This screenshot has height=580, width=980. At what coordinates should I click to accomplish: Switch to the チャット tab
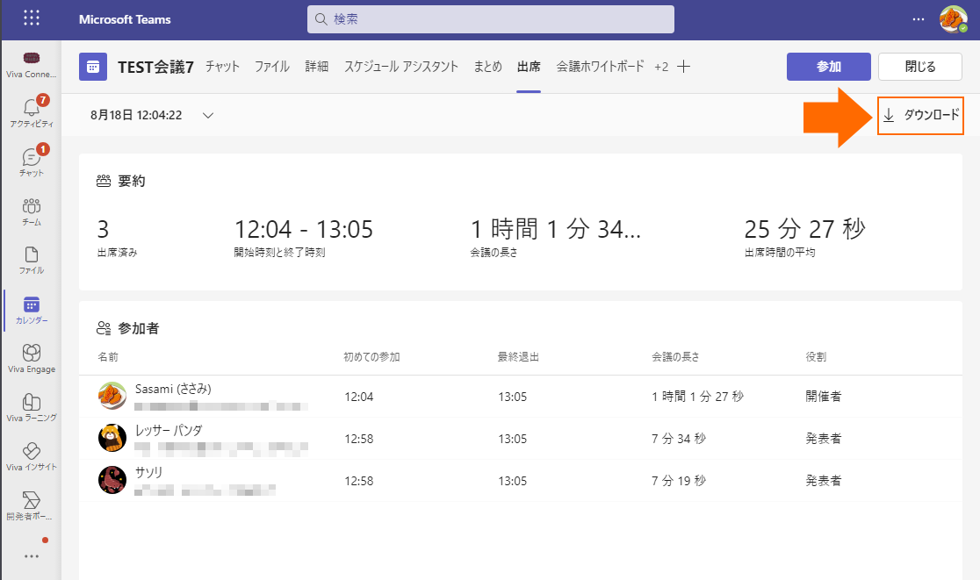[222, 67]
